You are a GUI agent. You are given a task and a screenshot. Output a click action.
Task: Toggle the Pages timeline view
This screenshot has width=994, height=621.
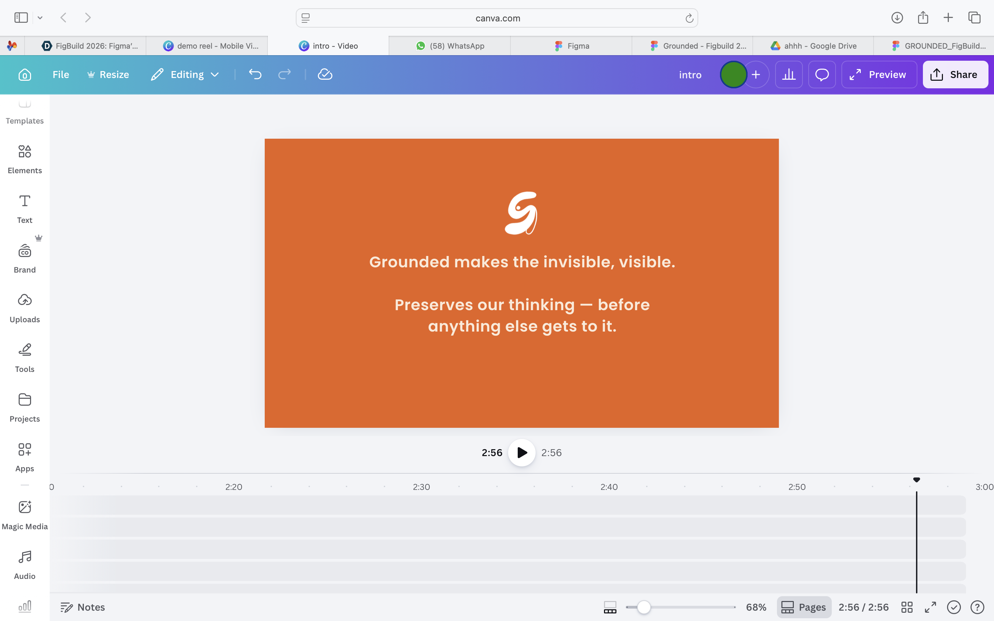[803, 607]
